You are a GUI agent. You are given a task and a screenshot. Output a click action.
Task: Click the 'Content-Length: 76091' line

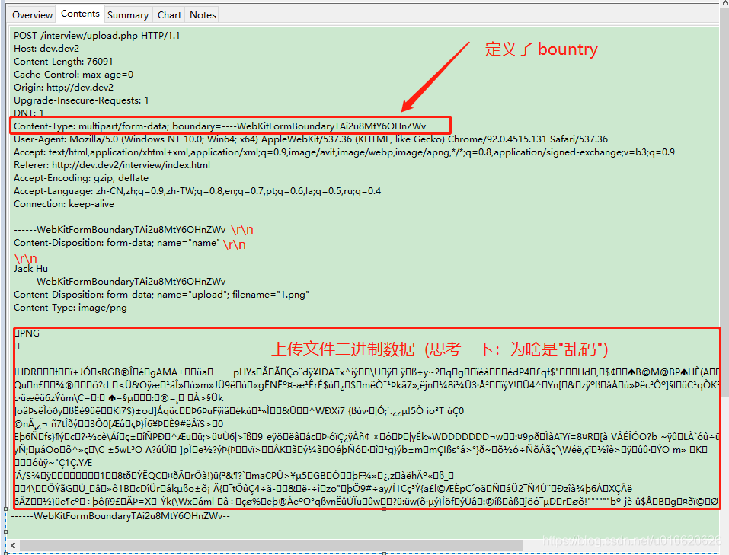(x=63, y=62)
